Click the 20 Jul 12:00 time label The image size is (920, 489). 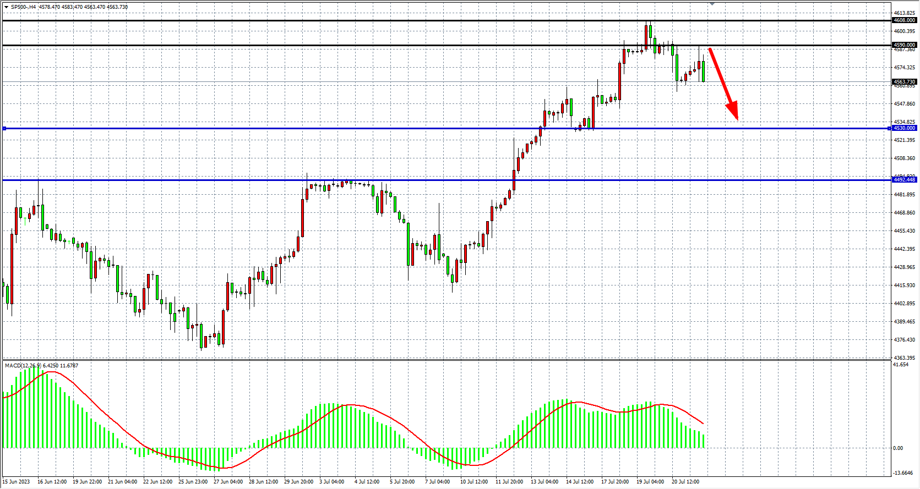685,482
